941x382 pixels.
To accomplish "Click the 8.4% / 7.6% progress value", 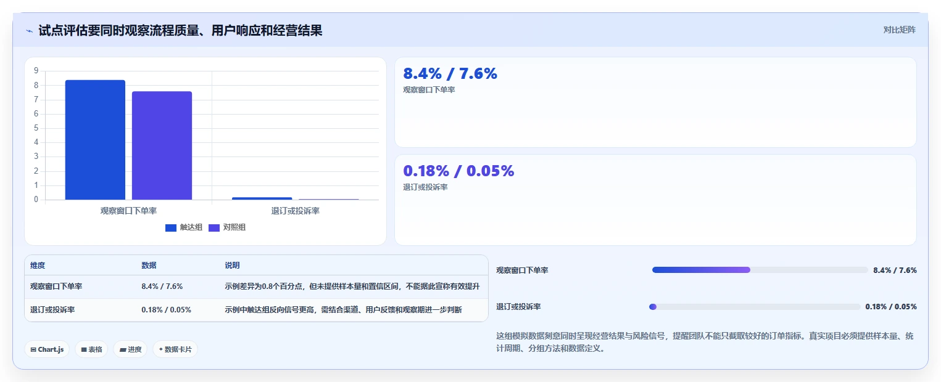I will pyautogui.click(x=895, y=270).
